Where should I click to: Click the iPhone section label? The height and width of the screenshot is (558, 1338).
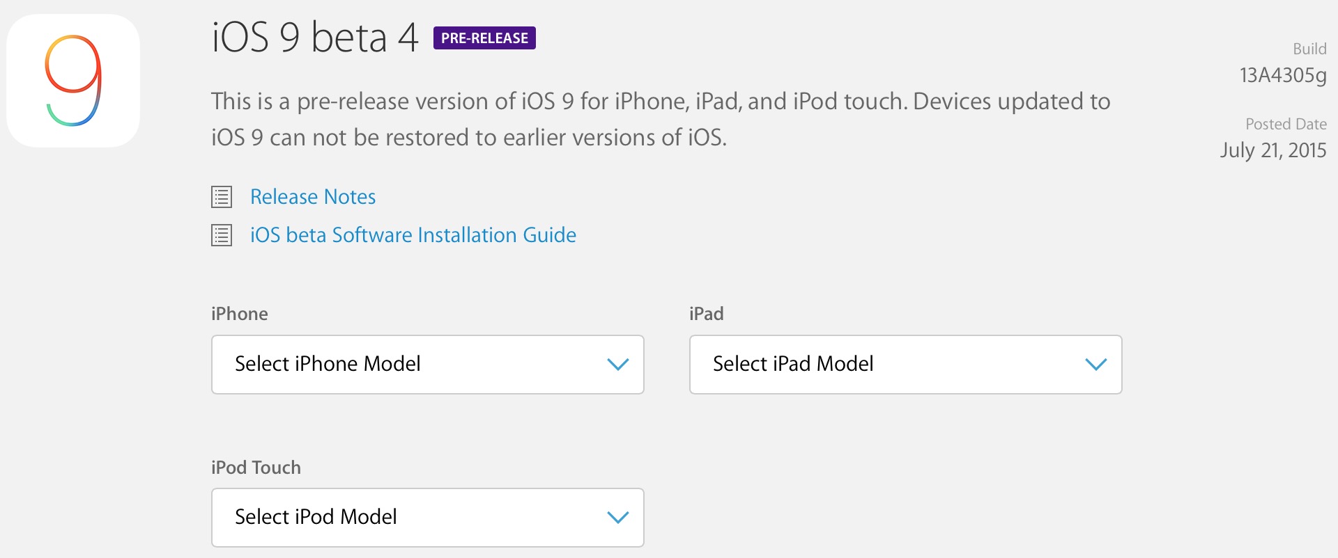pos(240,314)
